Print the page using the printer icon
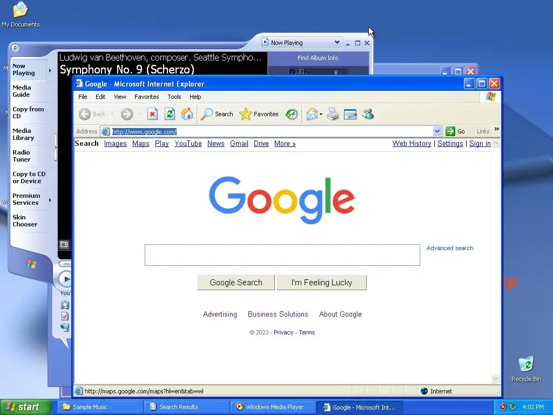553x415 pixels. point(333,114)
